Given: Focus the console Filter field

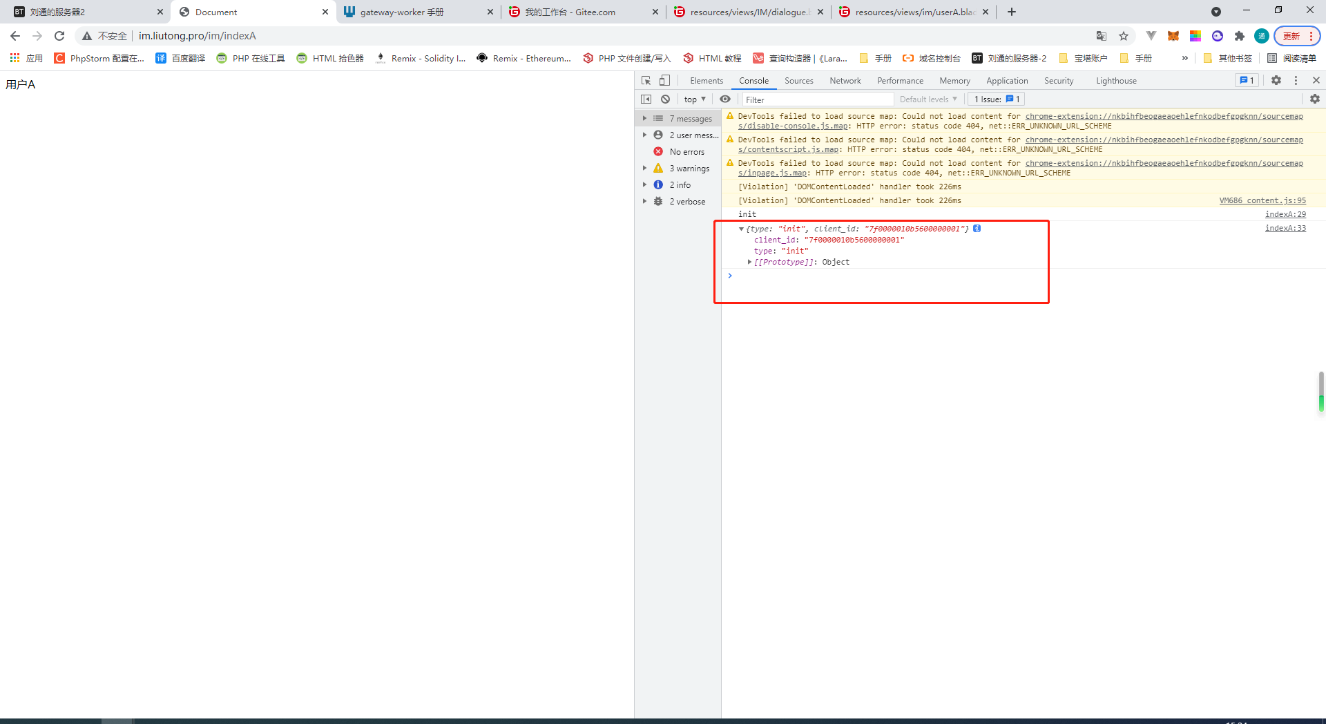Looking at the screenshot, I should click(x=818, y=99).
